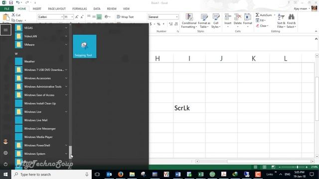Click the Start menu scrollbar thumb
319x179 pixels.
pyautogui.click(x=70, y=152)
